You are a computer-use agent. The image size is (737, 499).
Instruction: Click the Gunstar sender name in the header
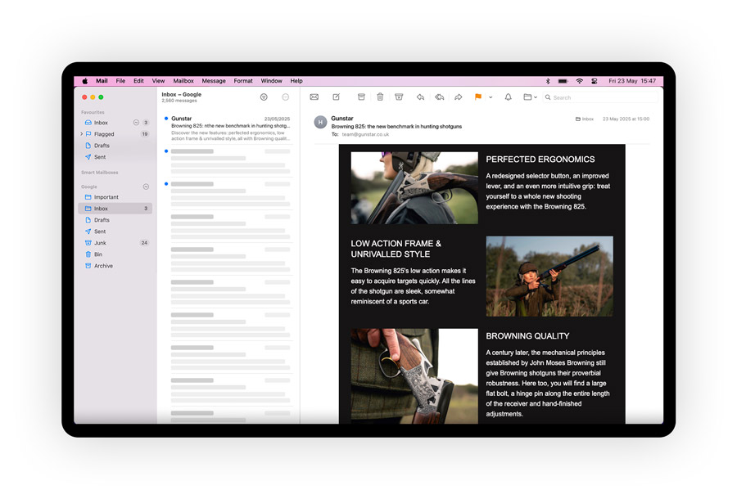coord(342,119)
